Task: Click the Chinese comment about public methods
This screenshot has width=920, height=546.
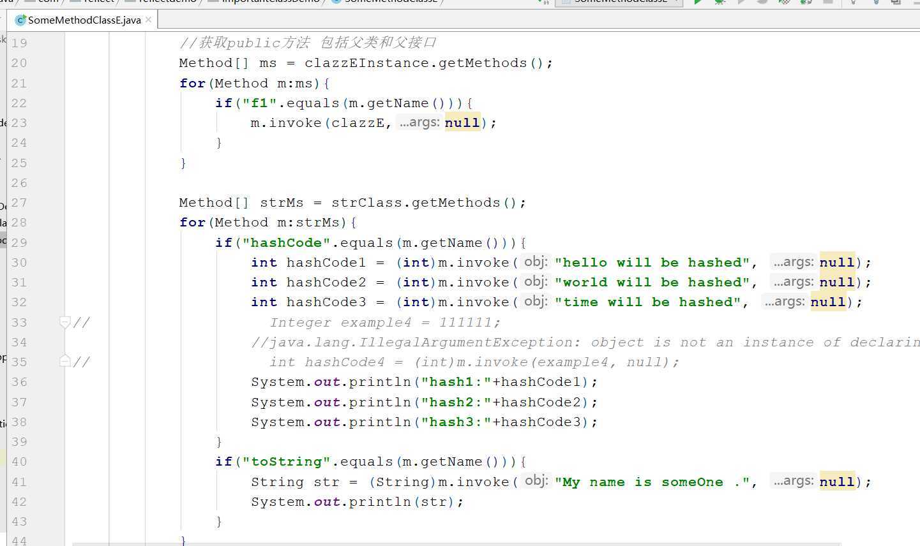Action: [308, 43]
